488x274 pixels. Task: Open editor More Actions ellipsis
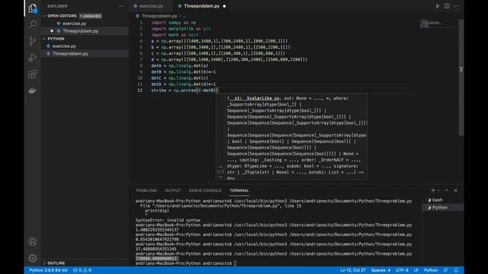tap(456, 6)
